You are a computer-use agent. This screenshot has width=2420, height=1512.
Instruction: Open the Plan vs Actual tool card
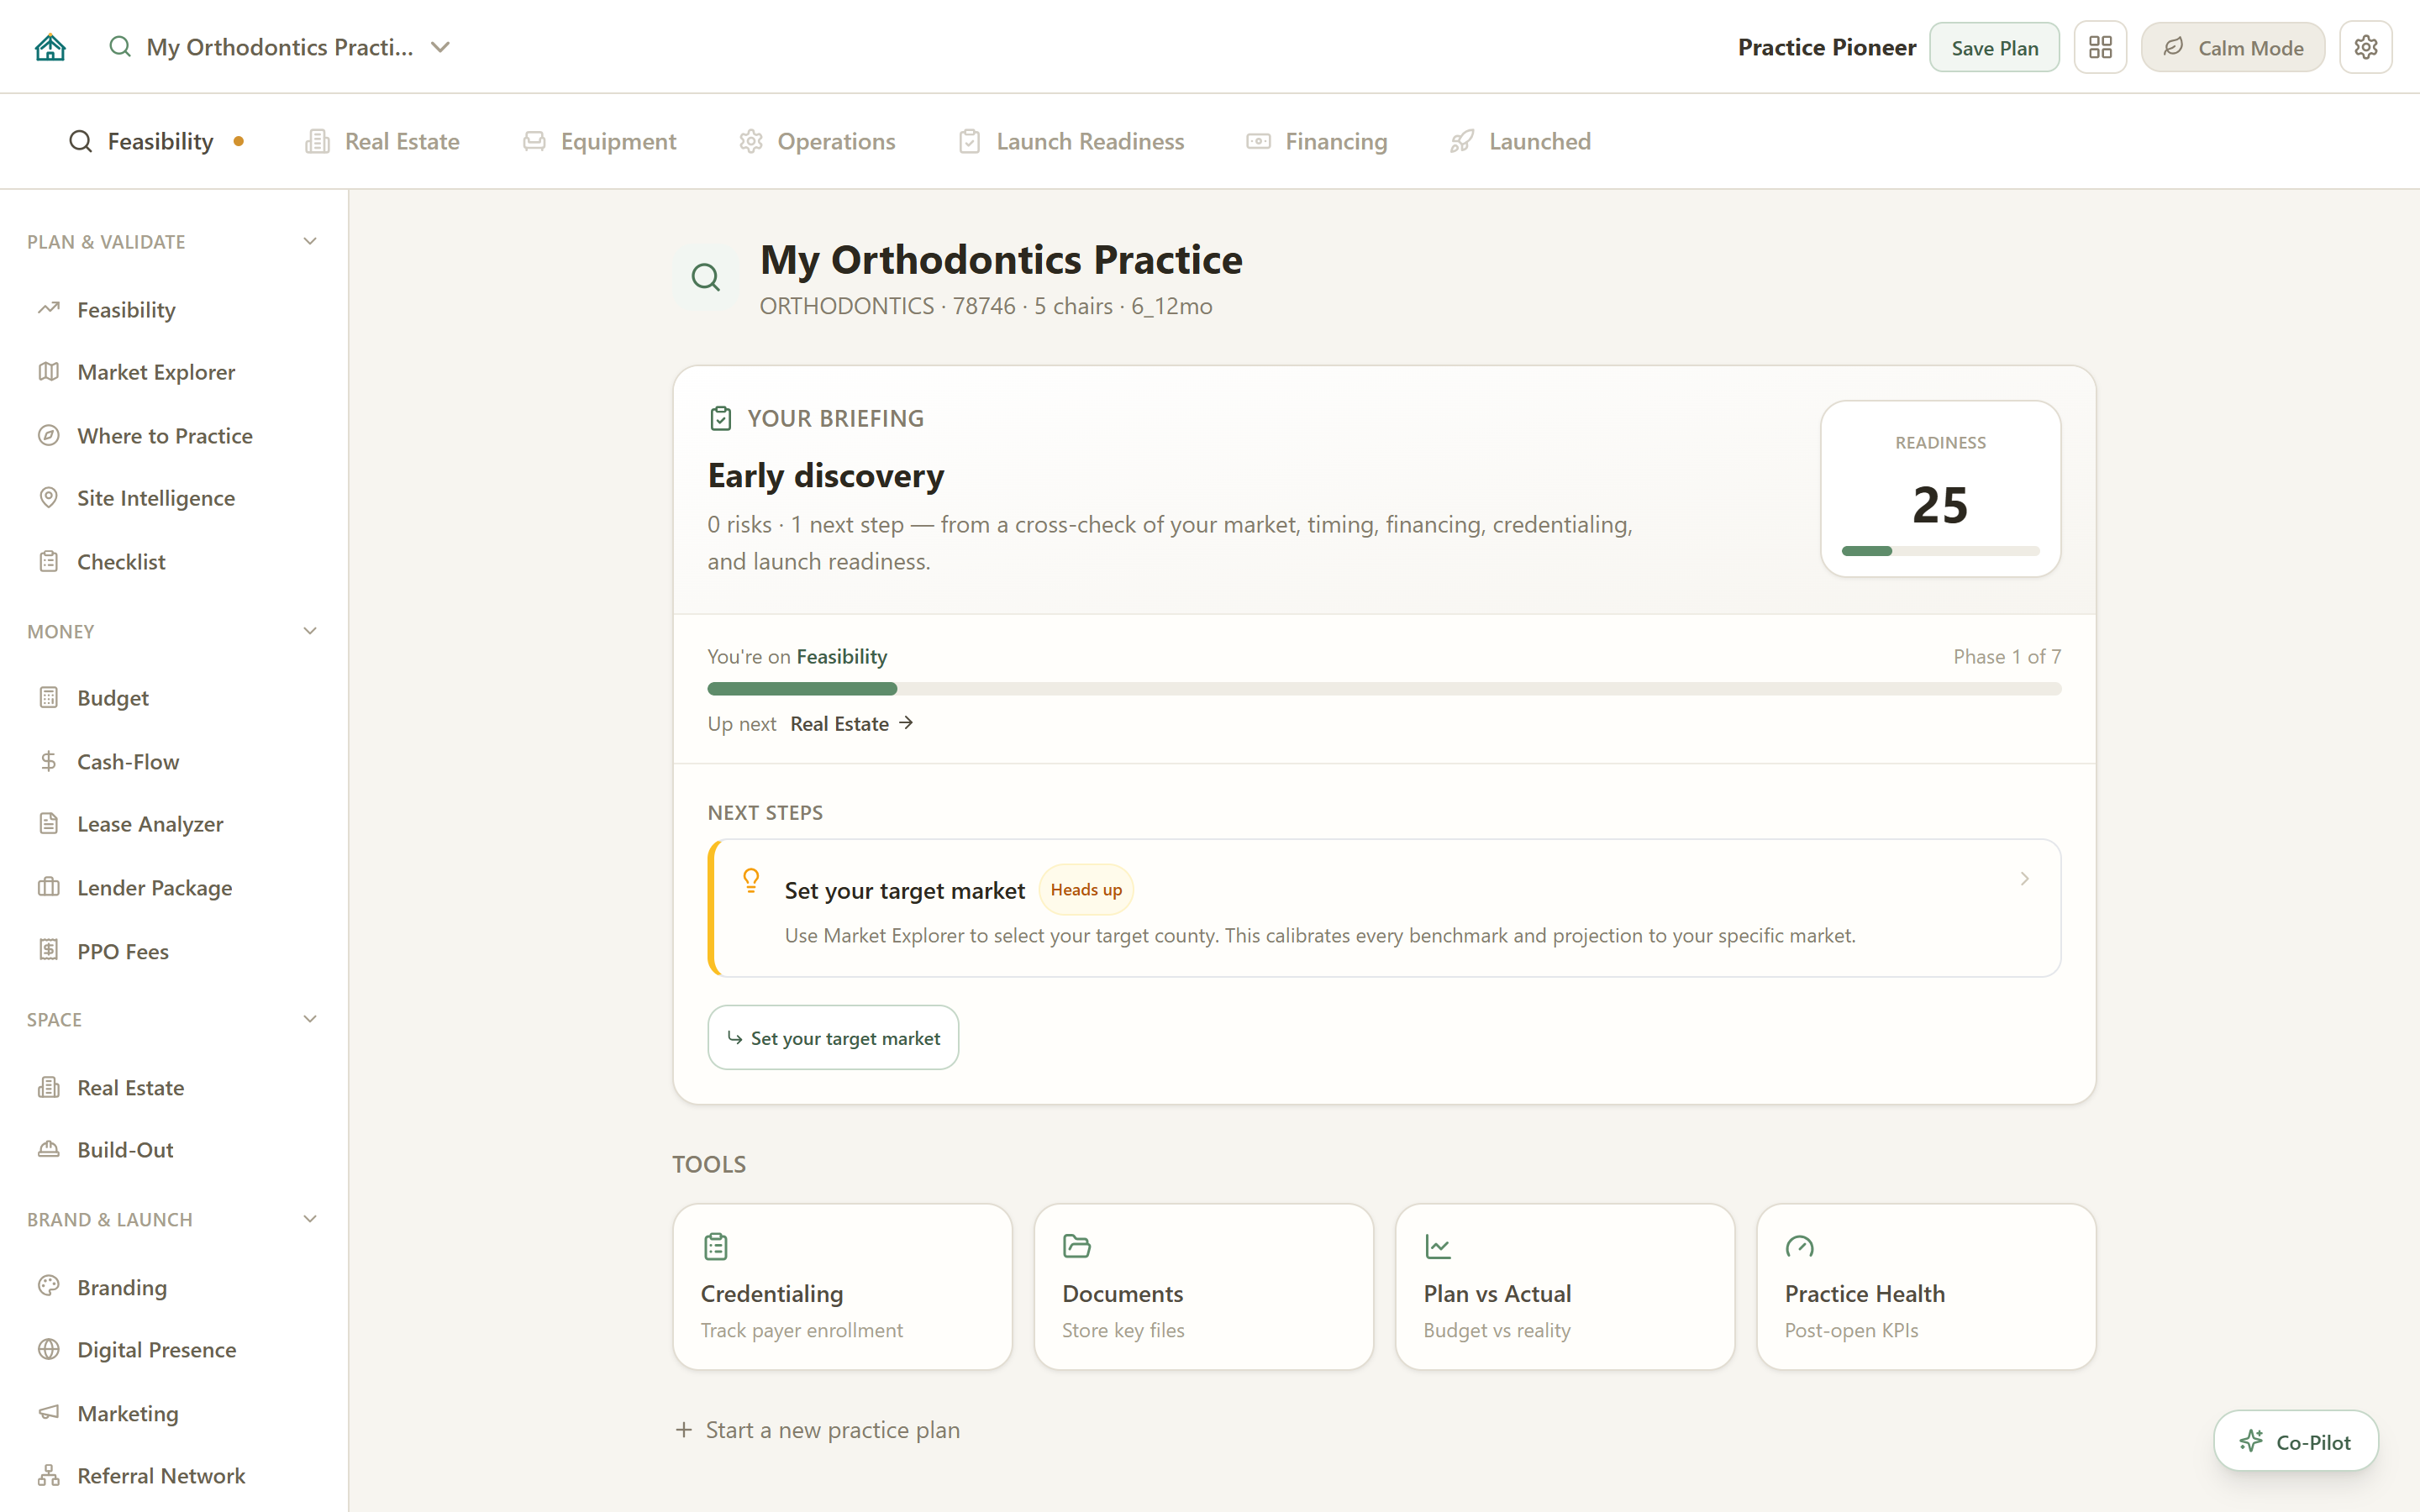point(1565,1287)
